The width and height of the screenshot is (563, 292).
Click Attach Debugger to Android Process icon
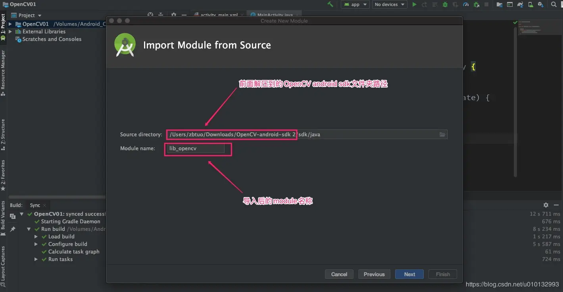(x=476, y=4)
